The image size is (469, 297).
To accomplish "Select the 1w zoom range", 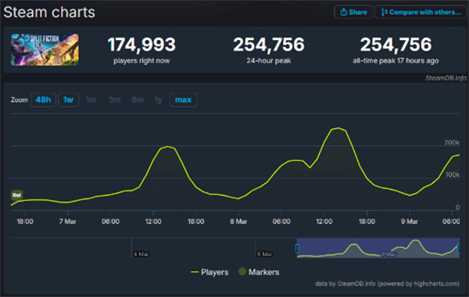I will click(68, 99).
